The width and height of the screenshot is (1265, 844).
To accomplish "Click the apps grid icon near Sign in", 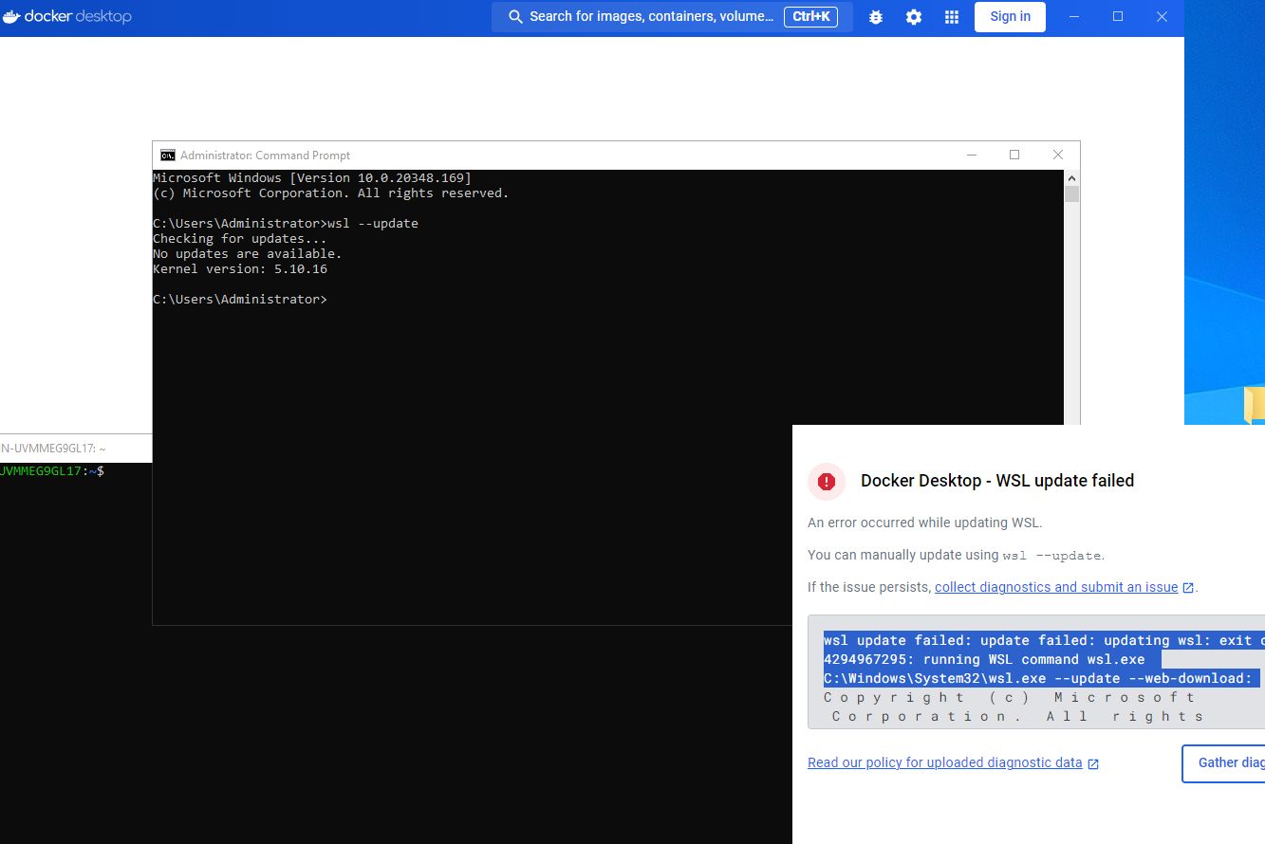I will 951,16.
